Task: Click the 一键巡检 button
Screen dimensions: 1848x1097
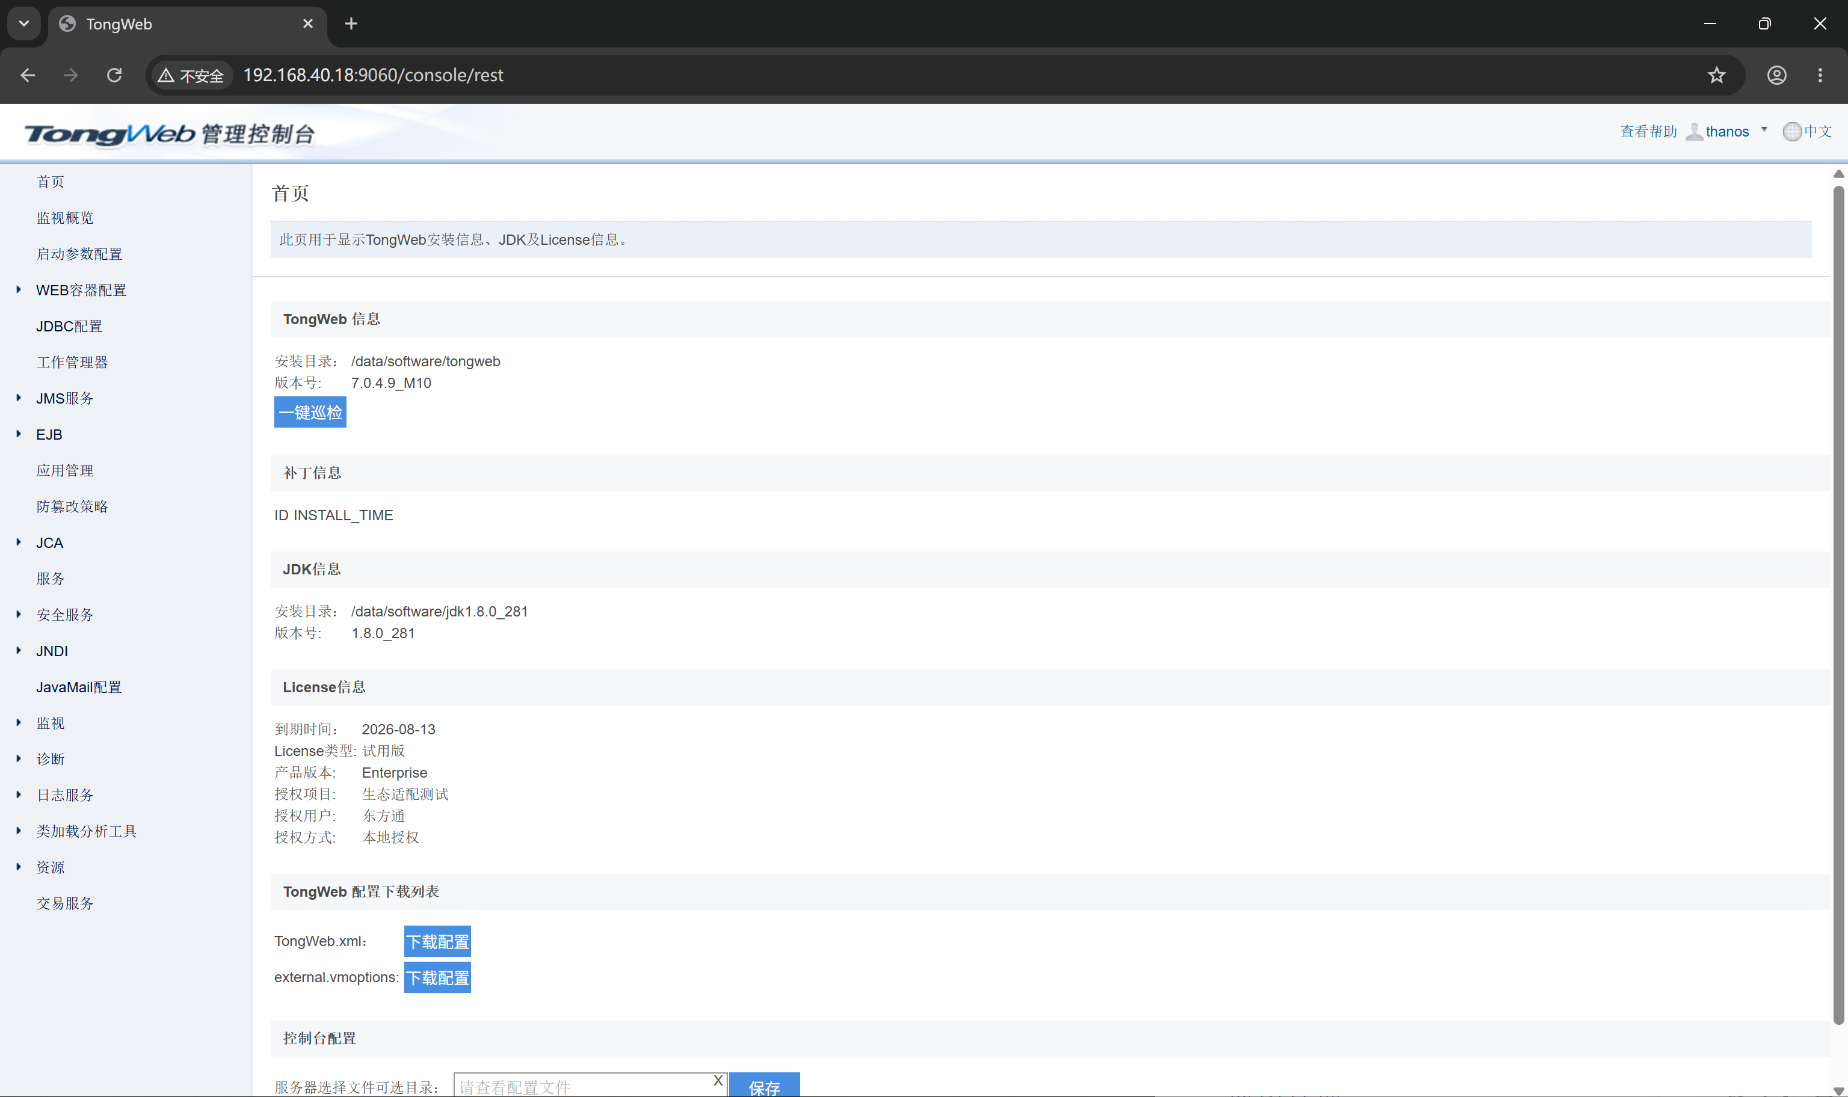Action: click(310, 412)
